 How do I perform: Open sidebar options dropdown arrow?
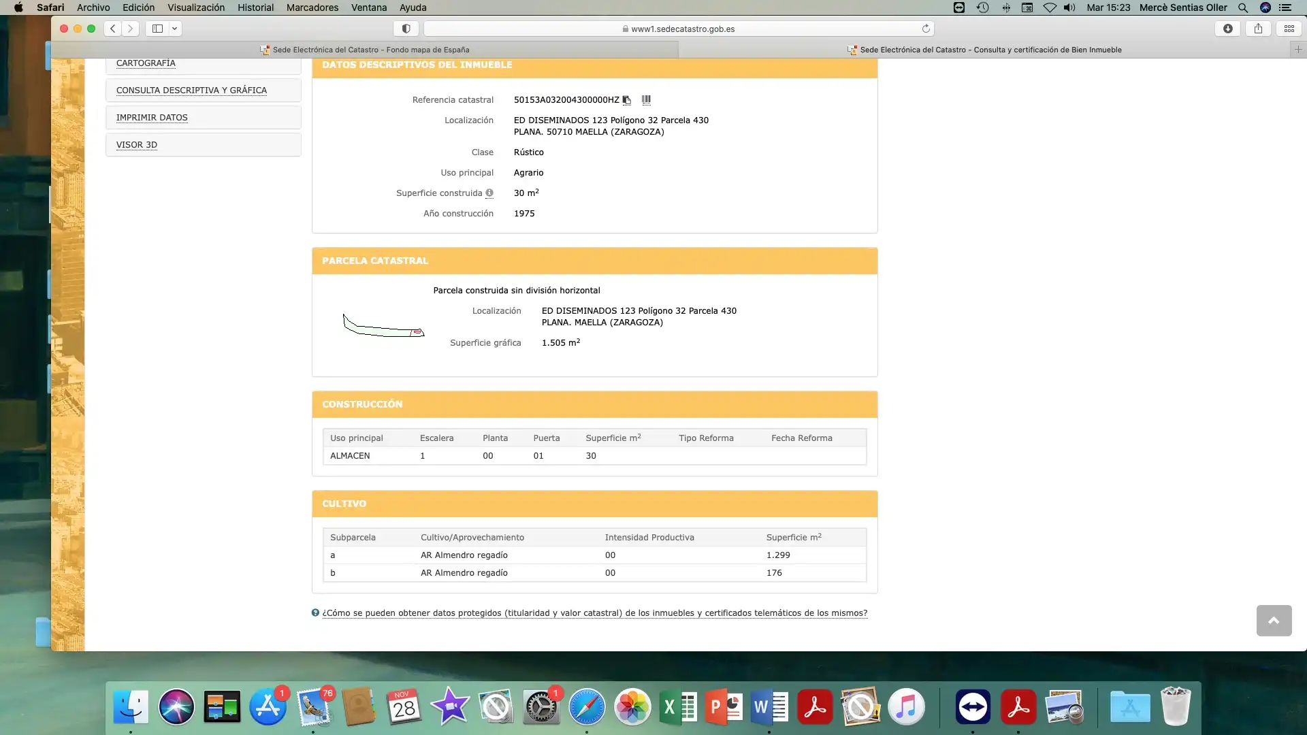(x=174, y=29)
